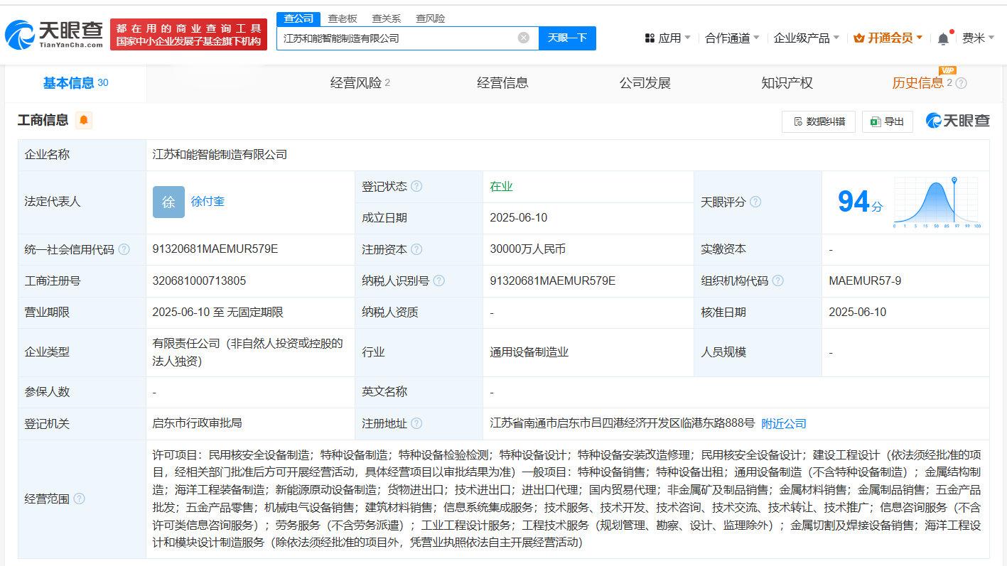The height and width of the screenshot is (566, 1007).
Task: Click the 30000万人民币 registered capital value
Action: coord(527,249)
